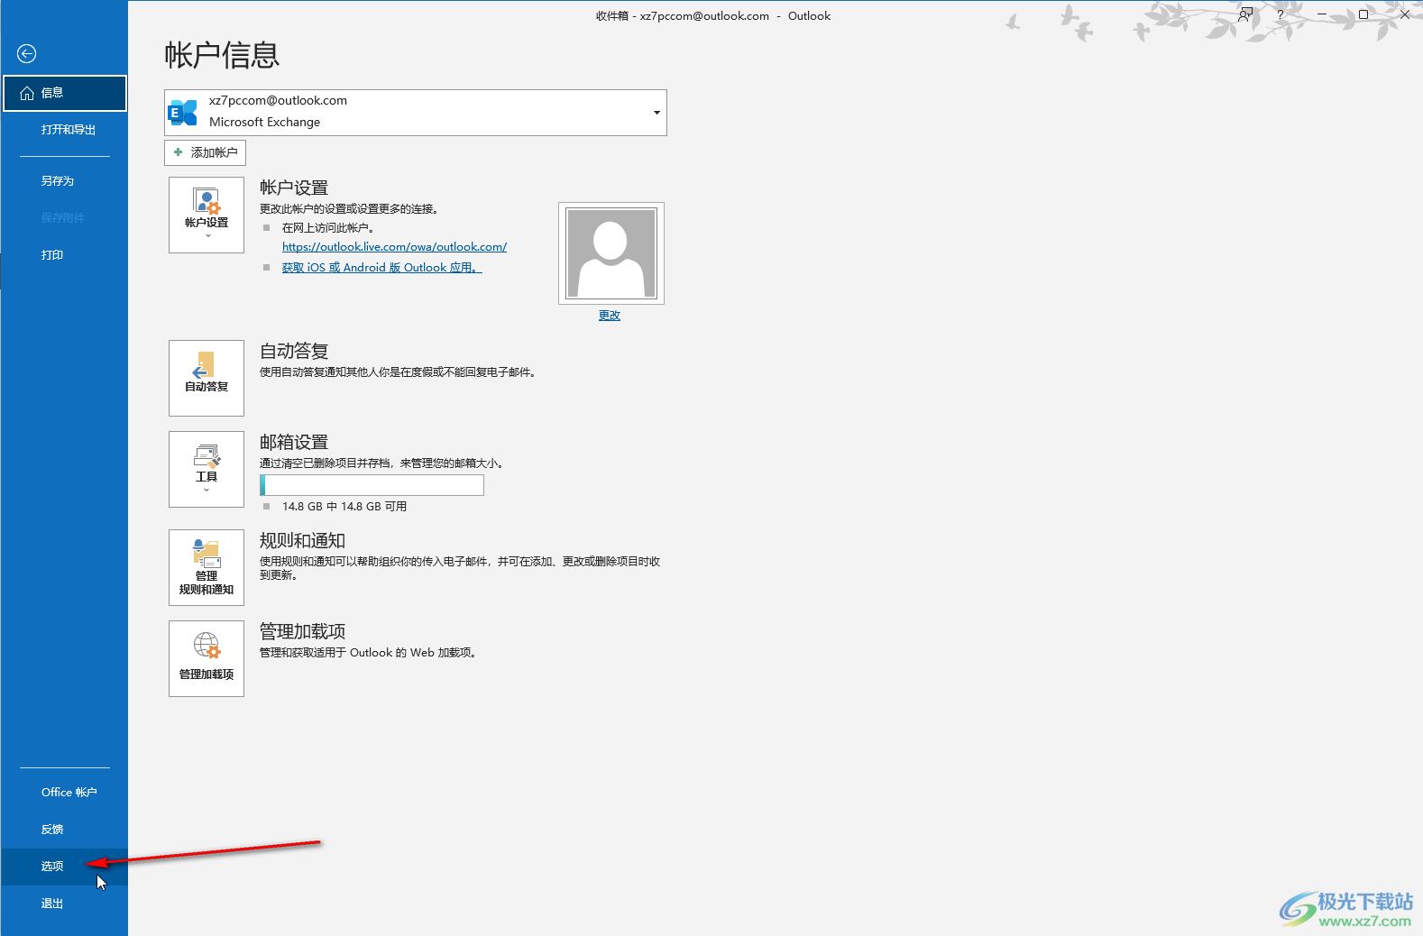
Task: Select 另存为 in the sidebar
Action: (x=64, y=181)
